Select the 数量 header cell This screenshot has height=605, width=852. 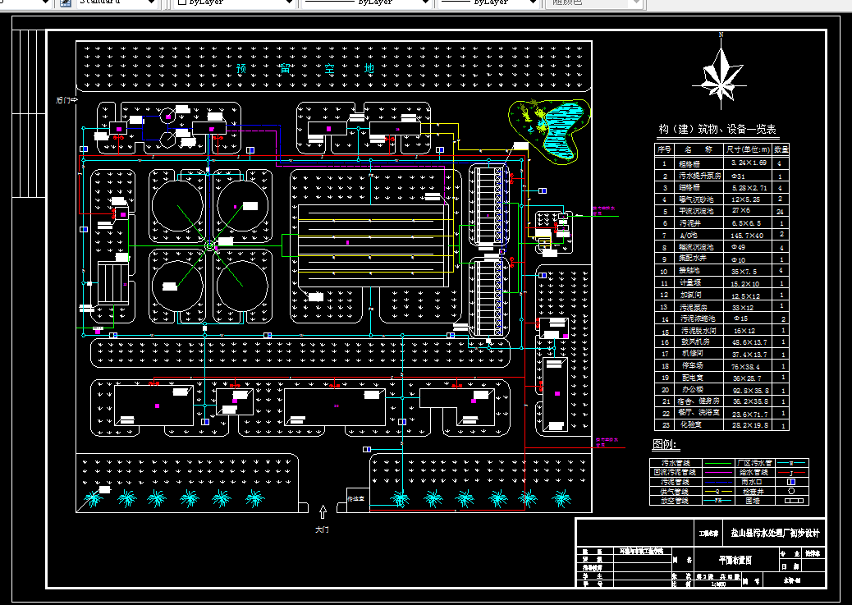click(781, 149)
